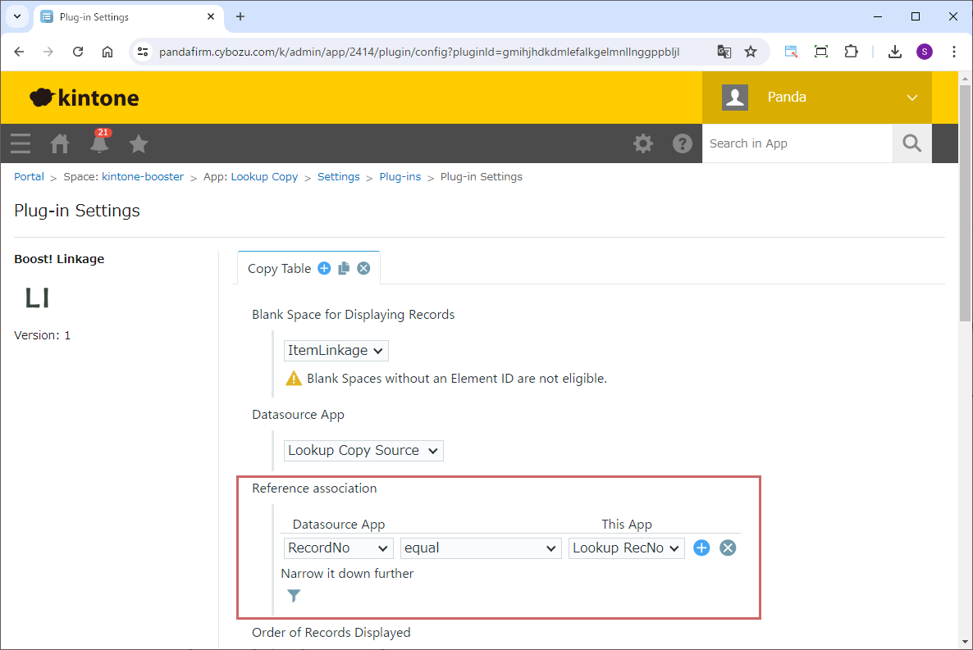
Task: Open the narrow down filter icon
Action: 294,596
